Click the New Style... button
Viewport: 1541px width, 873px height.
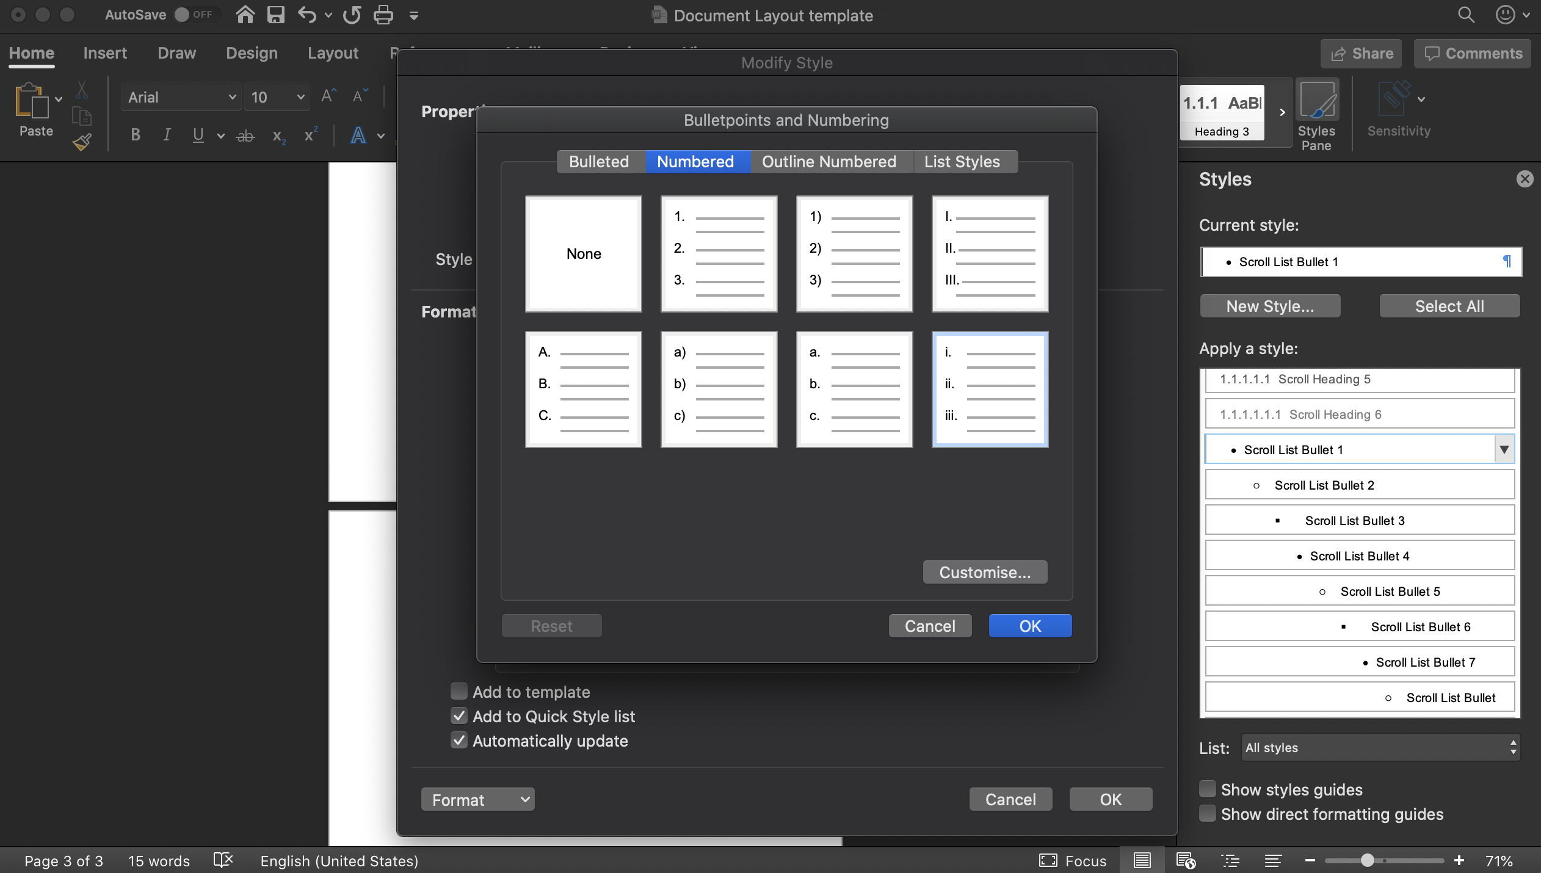click(1270, 306)
